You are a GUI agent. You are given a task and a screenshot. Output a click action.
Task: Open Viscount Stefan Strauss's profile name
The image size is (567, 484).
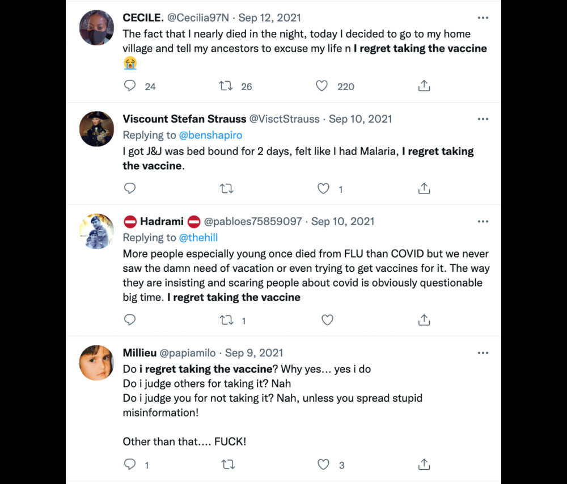coord(184,119)
